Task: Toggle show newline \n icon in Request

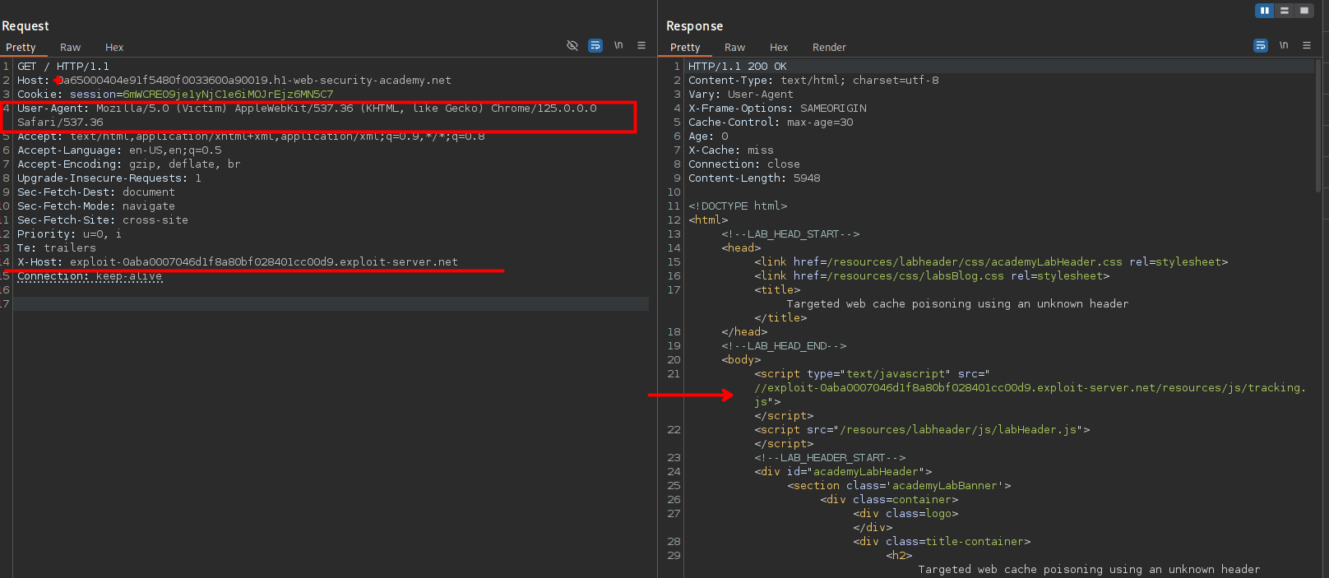Action: 618,45
